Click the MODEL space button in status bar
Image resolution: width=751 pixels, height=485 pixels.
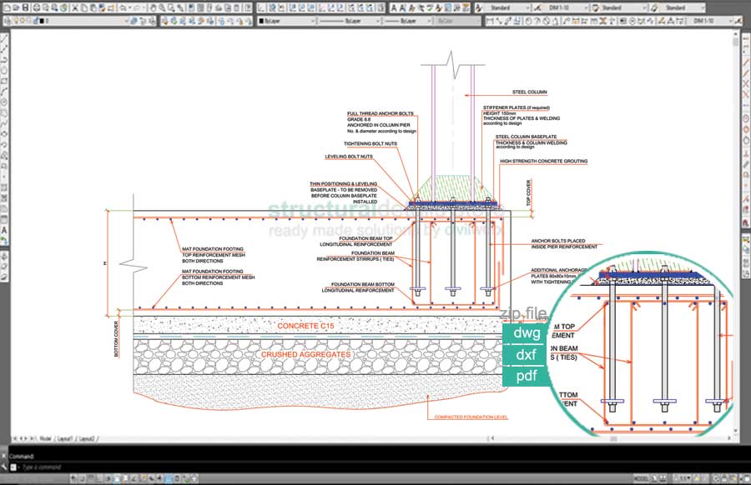642,477
